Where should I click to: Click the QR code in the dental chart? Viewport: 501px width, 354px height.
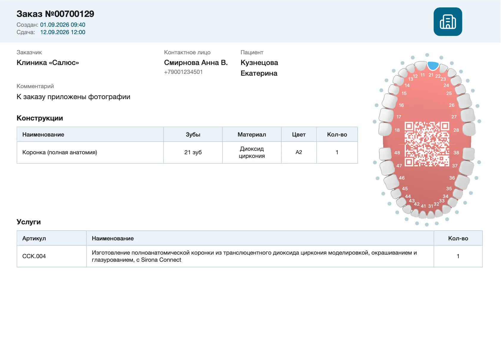427,144
